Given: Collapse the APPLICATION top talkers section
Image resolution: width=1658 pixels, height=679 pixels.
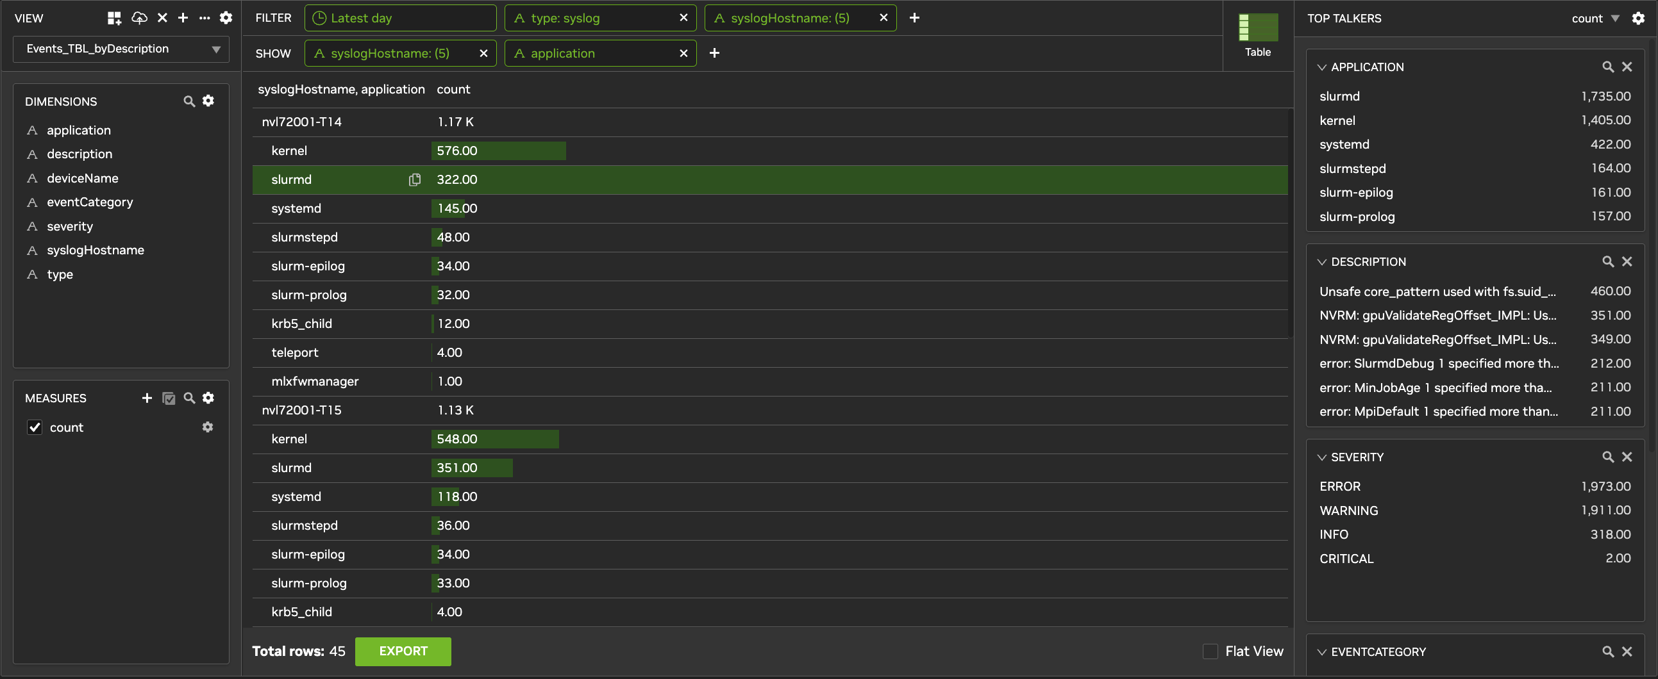Looking at the screenshot, I should [1322, 67].
